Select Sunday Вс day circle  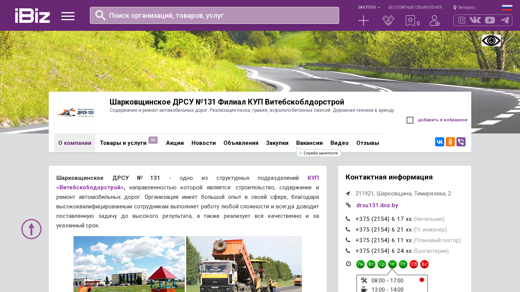click(424, 264)
